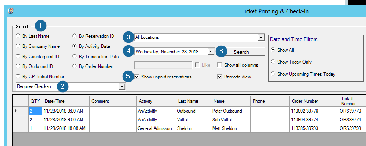Click order number 110602-39770
This screenshot has height=146, width=366.
click(x=314, y=111)
